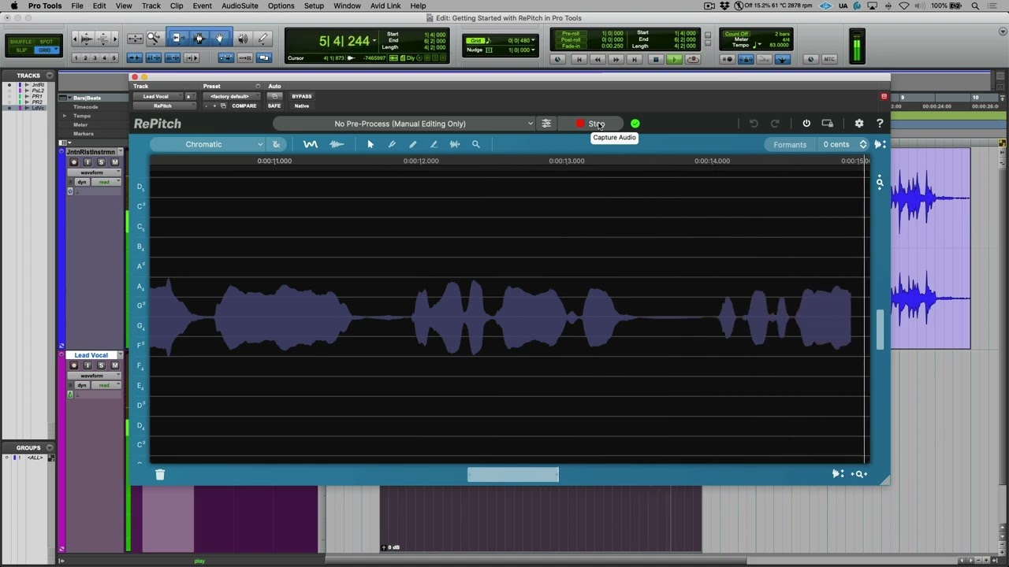Open the RePitch plug-in selector

tap(163, 106)
